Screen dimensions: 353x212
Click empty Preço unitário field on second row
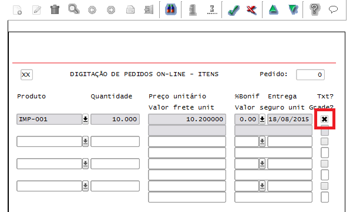coord(187,142)
